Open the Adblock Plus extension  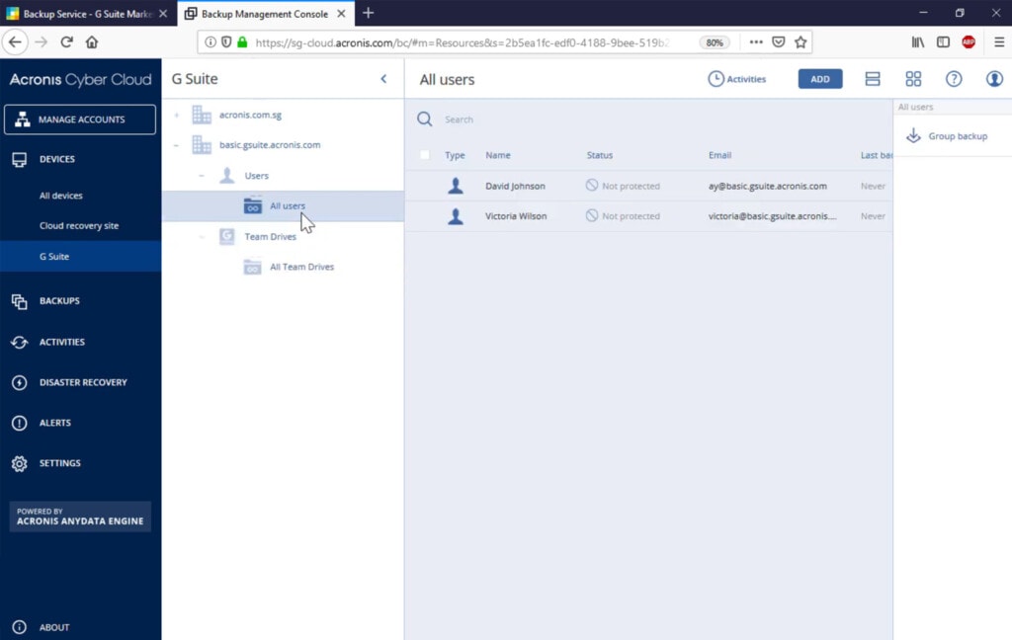(x=969, y=42)
